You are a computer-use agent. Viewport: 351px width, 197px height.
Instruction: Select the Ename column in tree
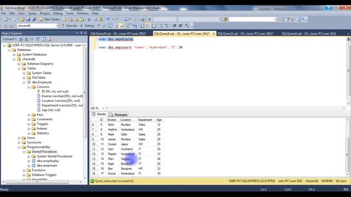pos(62,96)
